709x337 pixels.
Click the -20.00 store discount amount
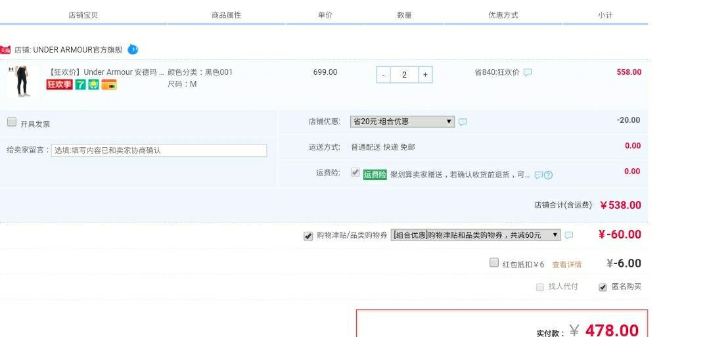(x=629, y=120)
